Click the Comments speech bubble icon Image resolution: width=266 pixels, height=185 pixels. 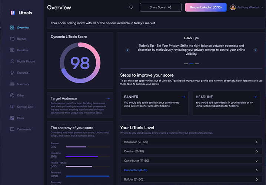pos(12,129)
